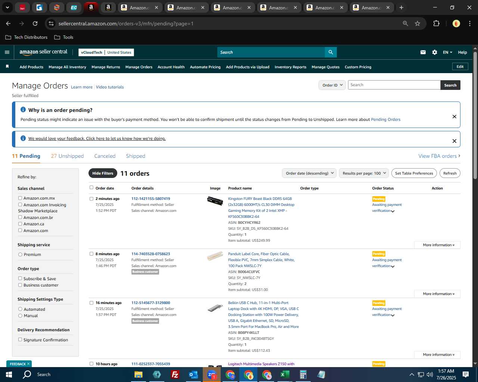Check the Amazon.com.mx sales channel filter

pyautogui.click(x=20, y=198)
